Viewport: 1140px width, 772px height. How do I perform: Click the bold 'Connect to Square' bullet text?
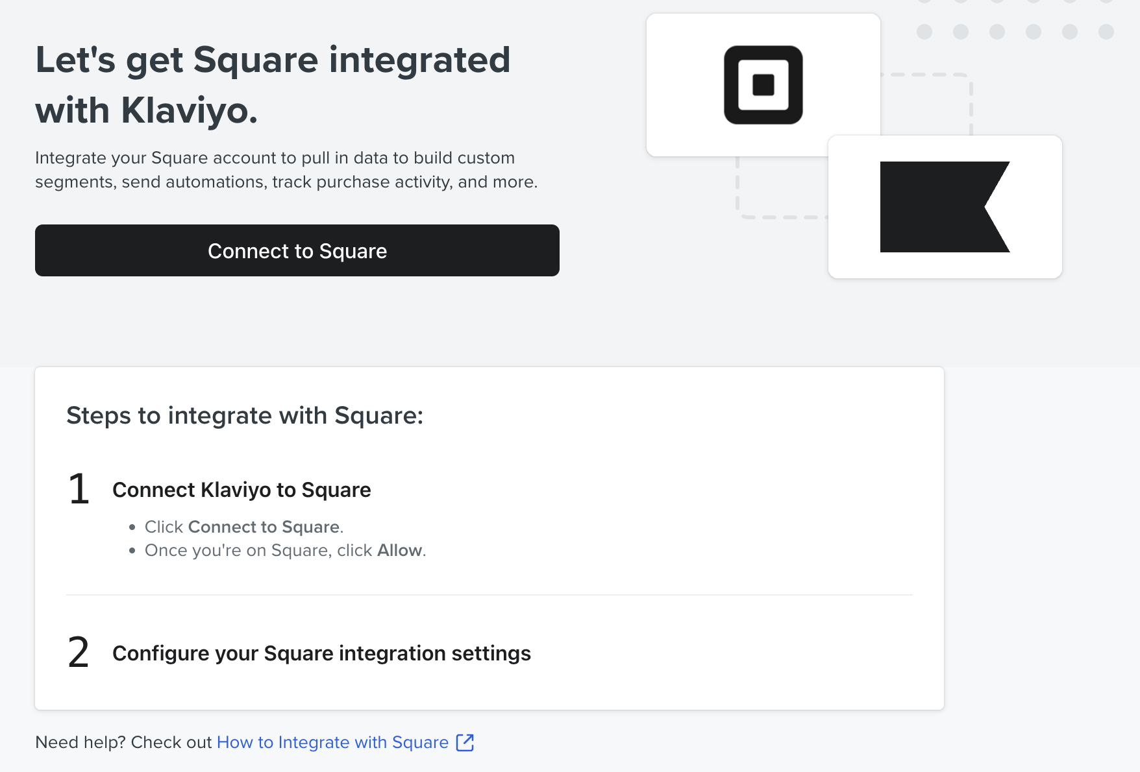click(264, 527)
